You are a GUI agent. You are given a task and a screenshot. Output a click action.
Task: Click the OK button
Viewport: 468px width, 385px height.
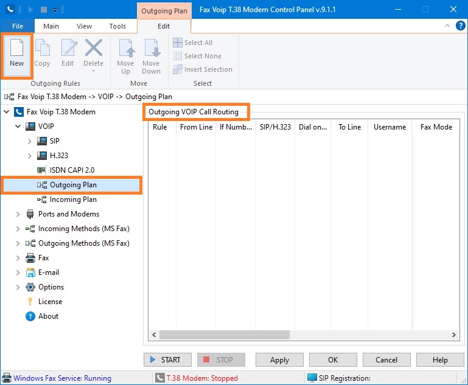333,359
